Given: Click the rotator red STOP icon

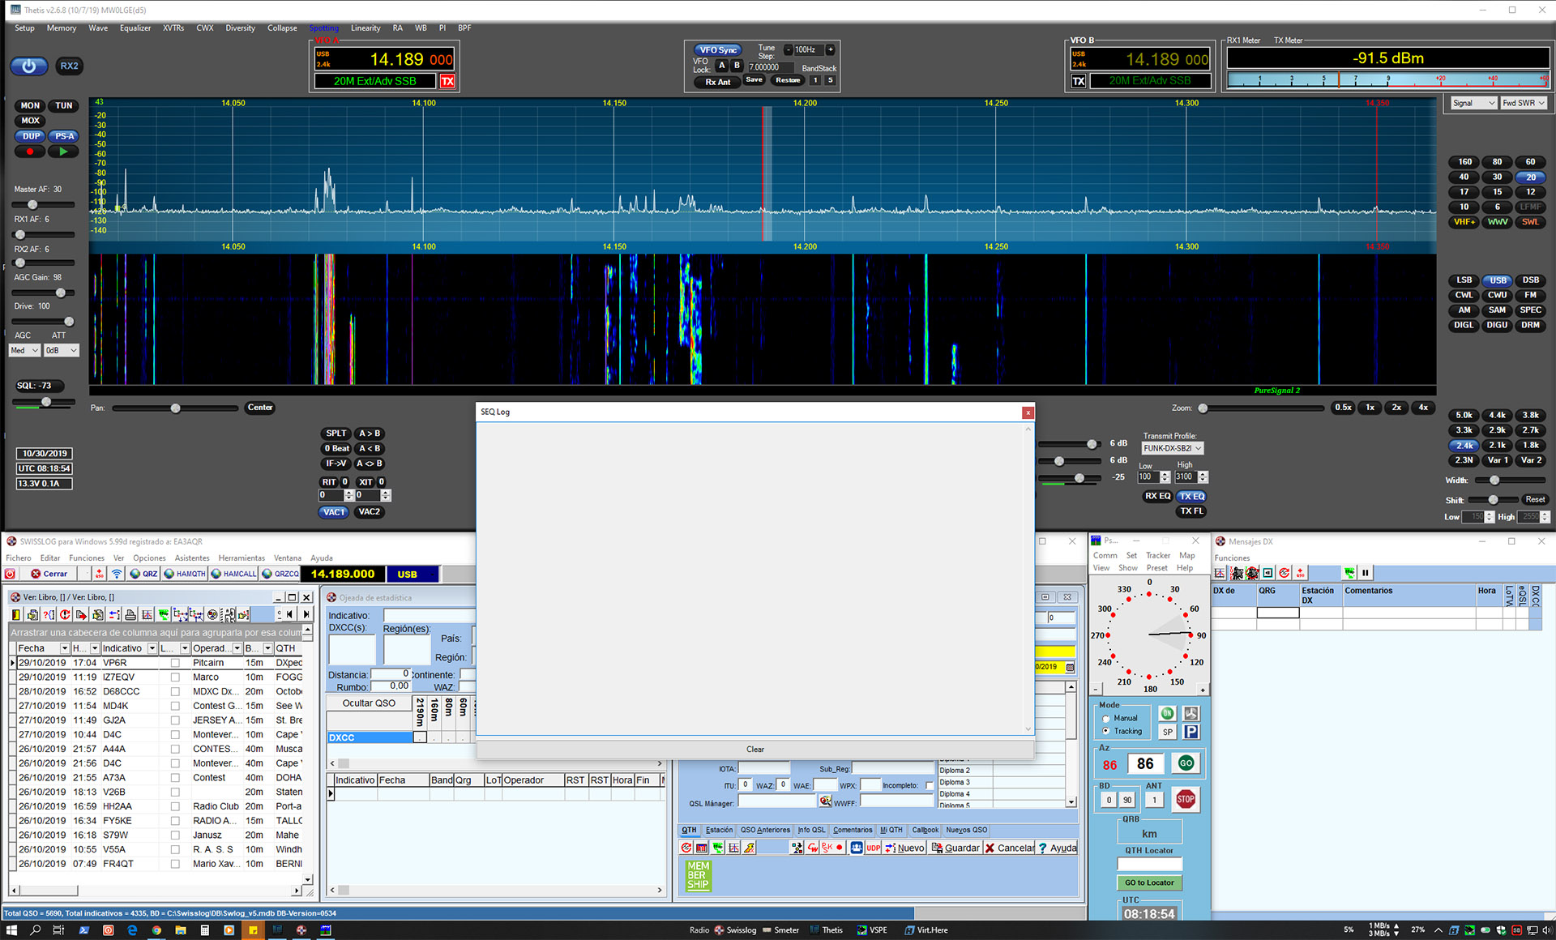Looking at the screenshot, I should [1185, 799].
